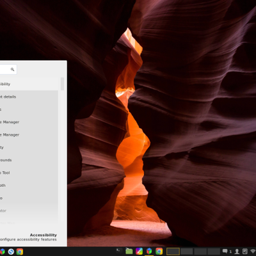The width and height of the screenshot is (256, 256).
Task: Select the greyed entry ending in 'ator'
Action: click(x=29, y=211)
